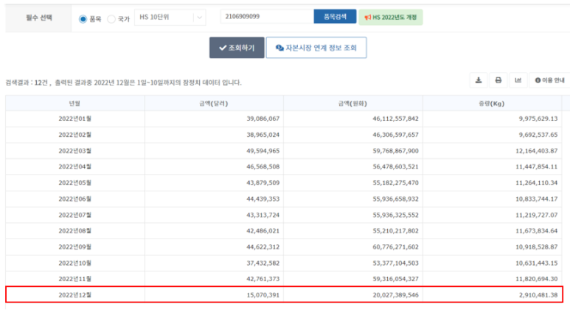Image resolution: width=570 pixels, height=312 pixels.
Task: Click won amount 55,182,275,470
Action: 395,182
